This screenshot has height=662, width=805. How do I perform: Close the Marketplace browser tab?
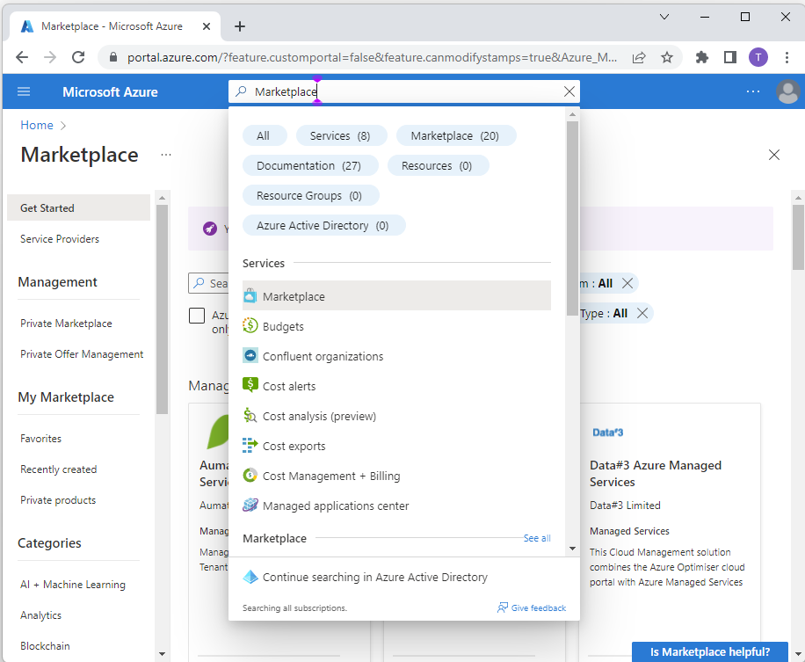[x=206, y=26]
